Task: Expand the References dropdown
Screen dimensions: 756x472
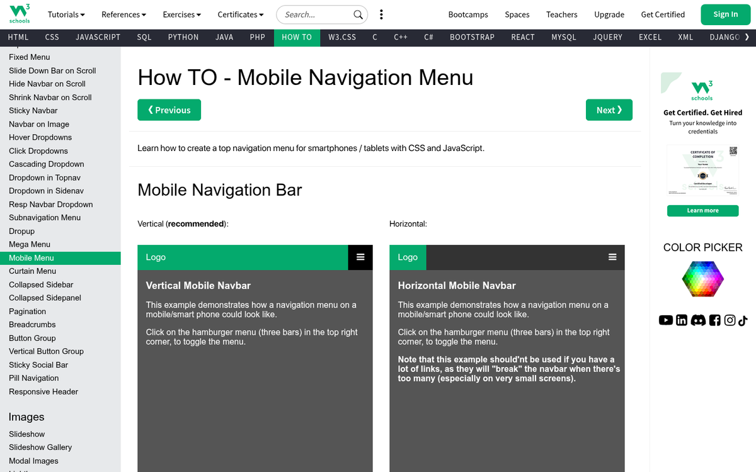Action: pos(123,14)
